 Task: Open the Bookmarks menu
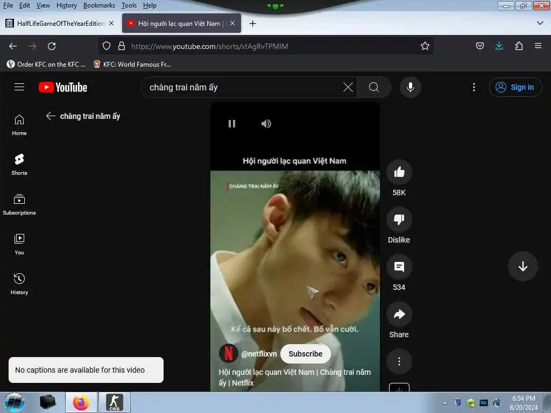coord(99,5)
